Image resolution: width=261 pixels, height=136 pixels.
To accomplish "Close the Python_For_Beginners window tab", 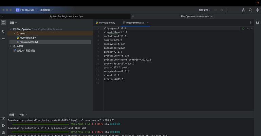I will point(2,16).
